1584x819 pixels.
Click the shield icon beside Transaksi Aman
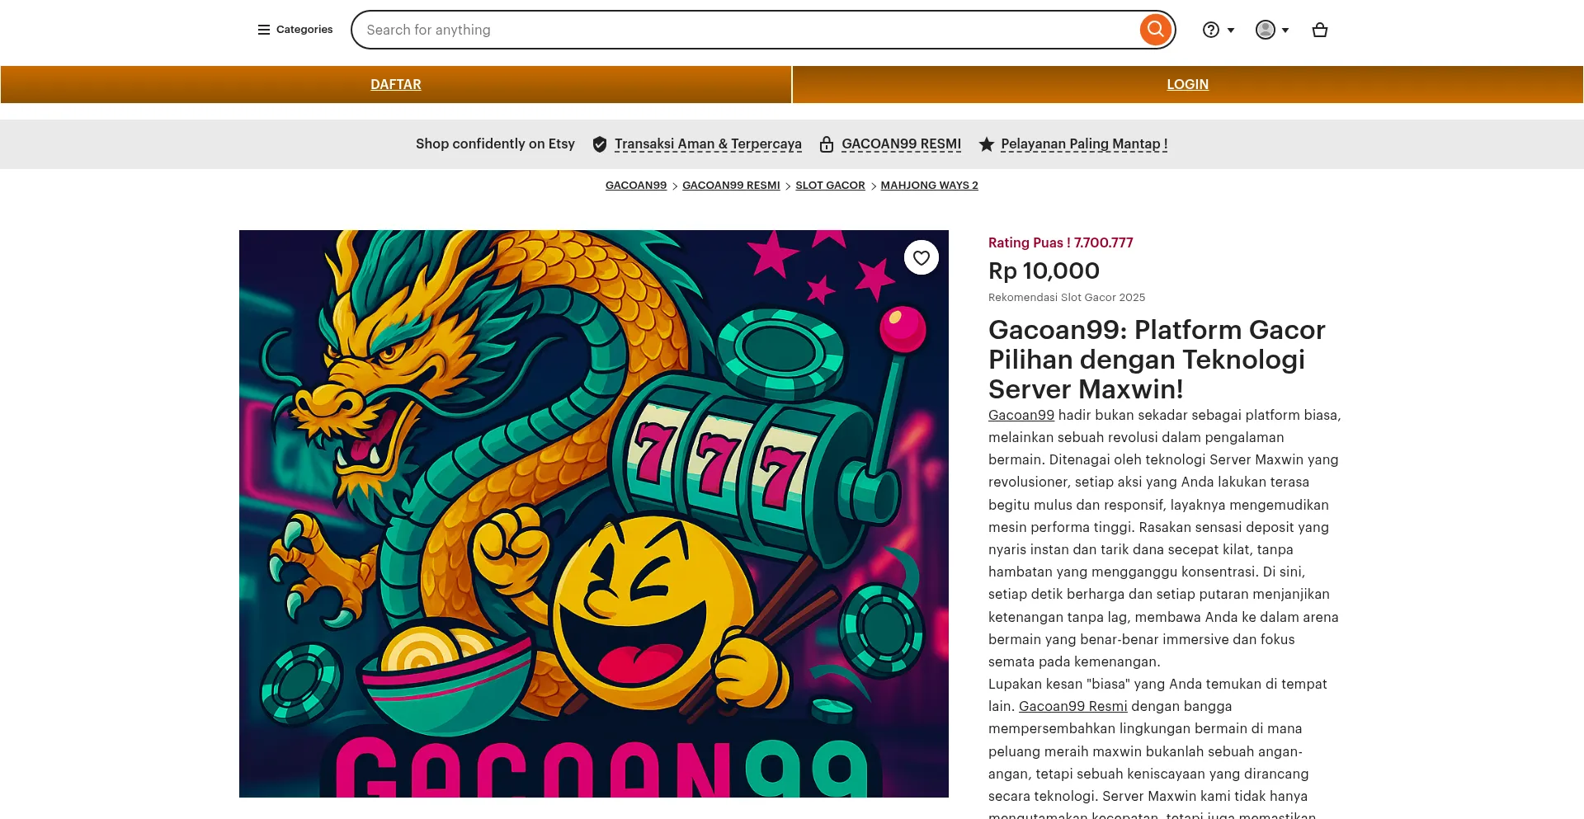coord(600,144)
